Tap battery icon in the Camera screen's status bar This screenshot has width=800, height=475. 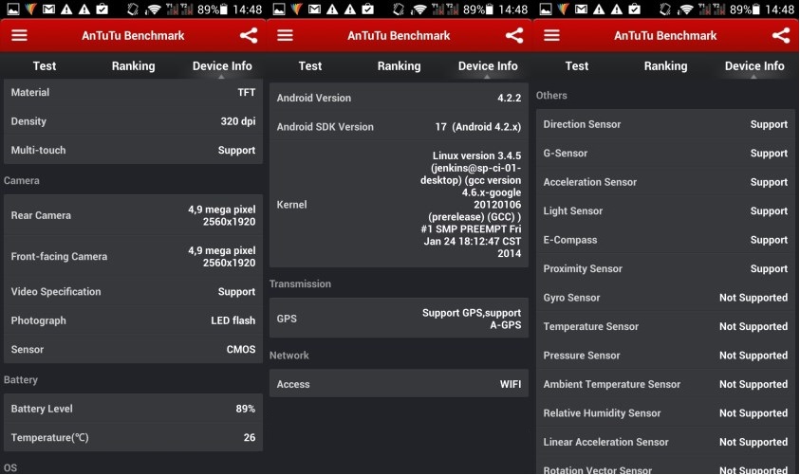pyautogui.click(x=228, y=9)
